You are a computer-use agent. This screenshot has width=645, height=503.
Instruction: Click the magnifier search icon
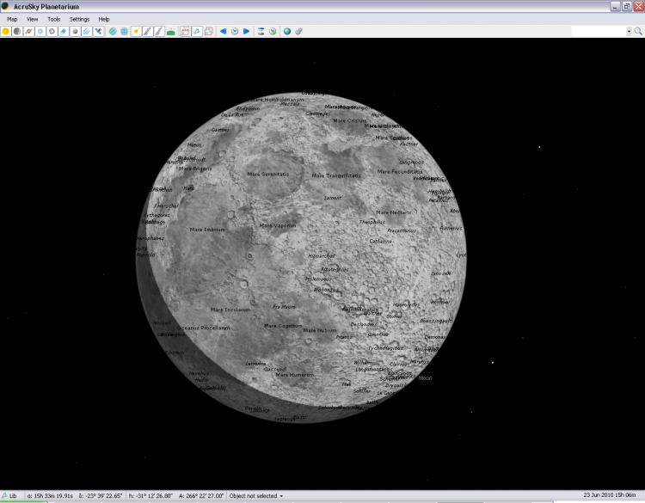click(637, 31)
